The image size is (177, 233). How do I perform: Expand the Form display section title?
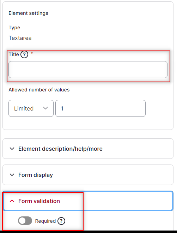click(x=36, y=175)
